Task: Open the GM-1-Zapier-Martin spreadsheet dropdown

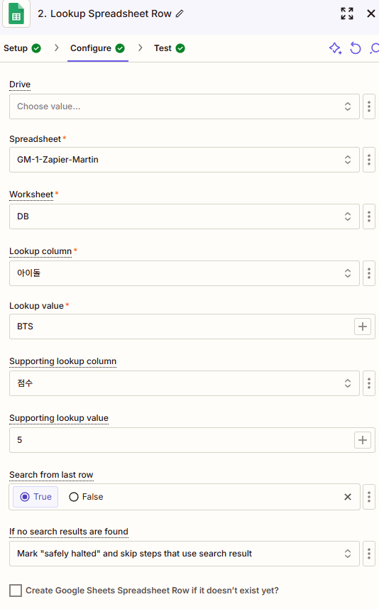Action: coord(184,160)
